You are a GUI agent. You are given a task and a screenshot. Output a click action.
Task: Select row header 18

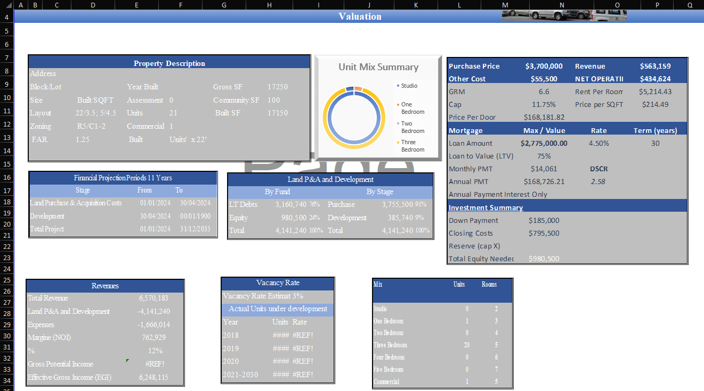[6, 202]
